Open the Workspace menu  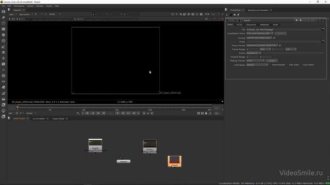(x=19, y=6)
